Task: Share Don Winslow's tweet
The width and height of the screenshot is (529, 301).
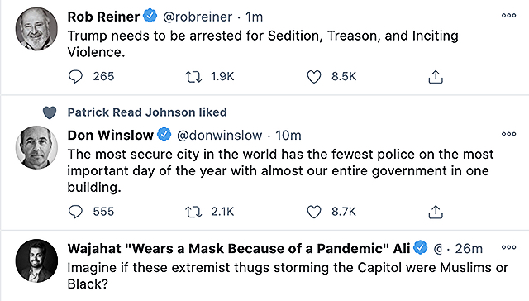Action: pos(436,212)
